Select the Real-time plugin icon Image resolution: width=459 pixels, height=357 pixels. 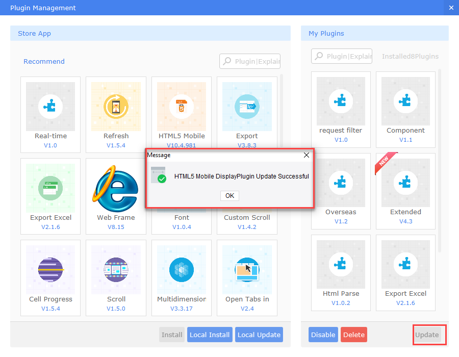[x=50, y=107]
